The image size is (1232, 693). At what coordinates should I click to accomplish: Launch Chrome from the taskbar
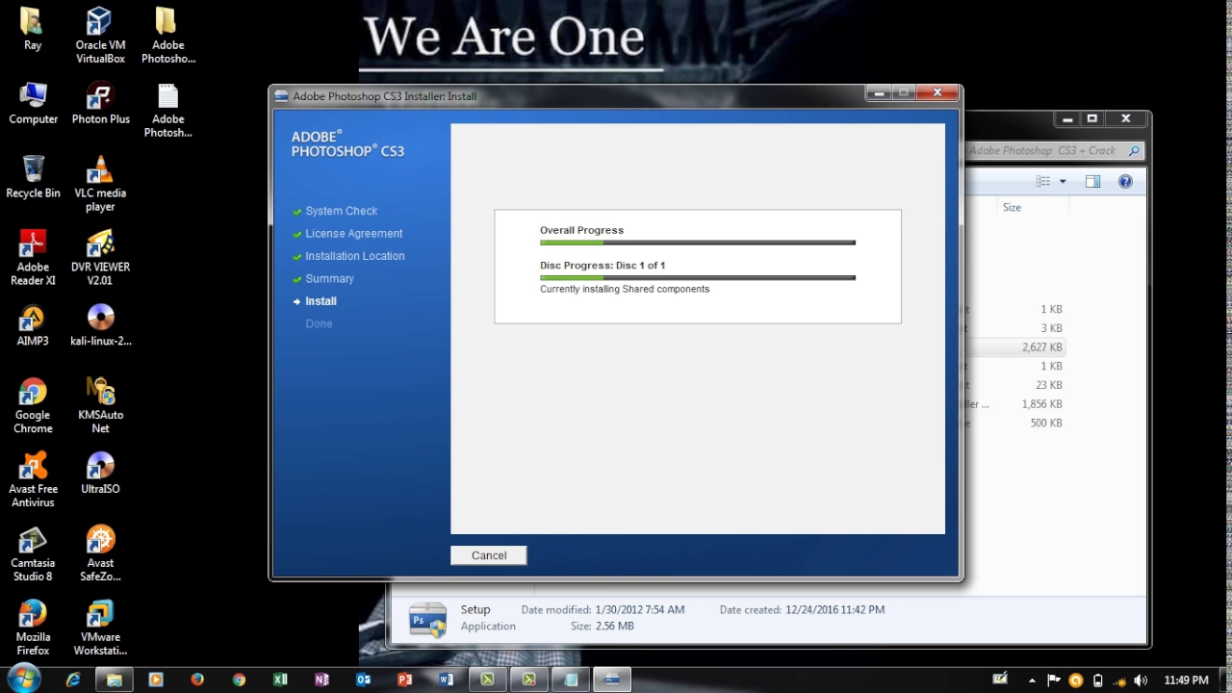(x=239, y=680)
